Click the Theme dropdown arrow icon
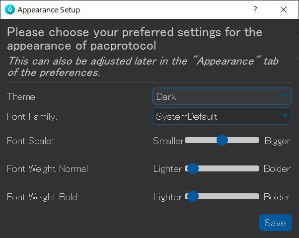Viewport: 299px width, 238px height. 285,96
